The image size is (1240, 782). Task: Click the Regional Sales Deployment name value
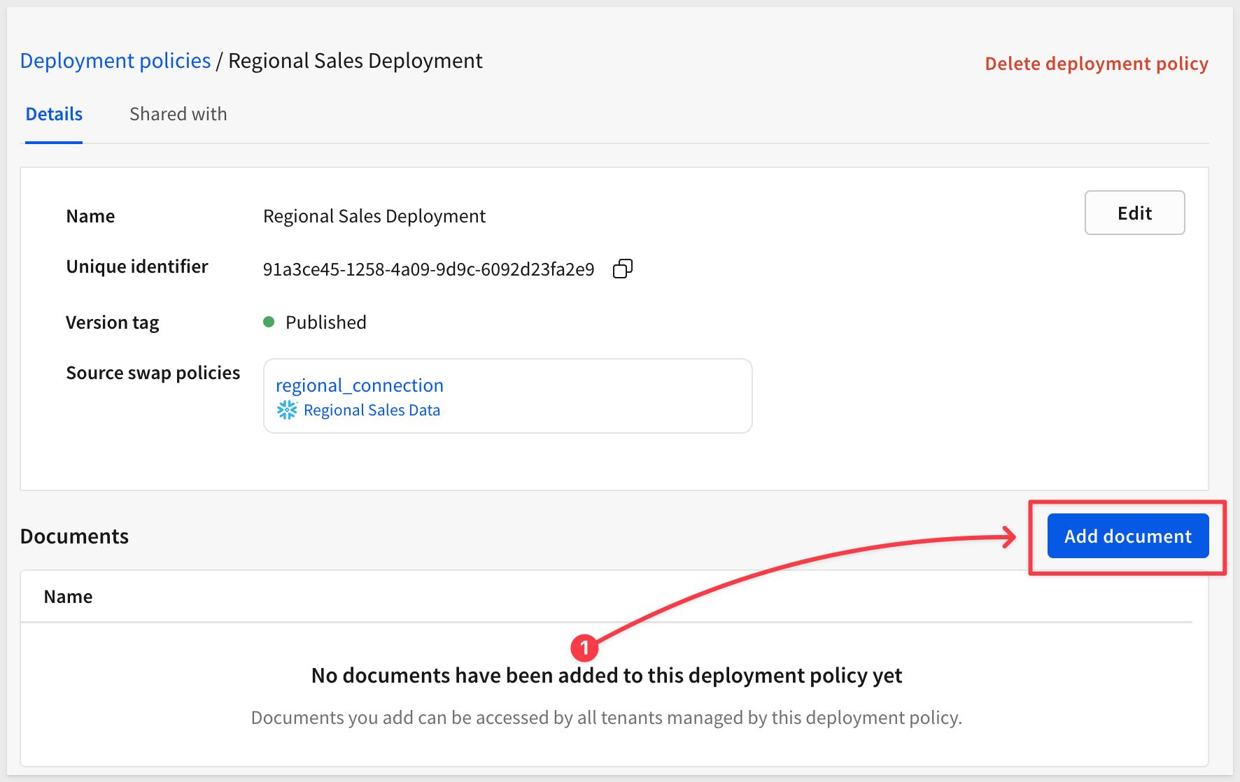[x=374, y=216]
